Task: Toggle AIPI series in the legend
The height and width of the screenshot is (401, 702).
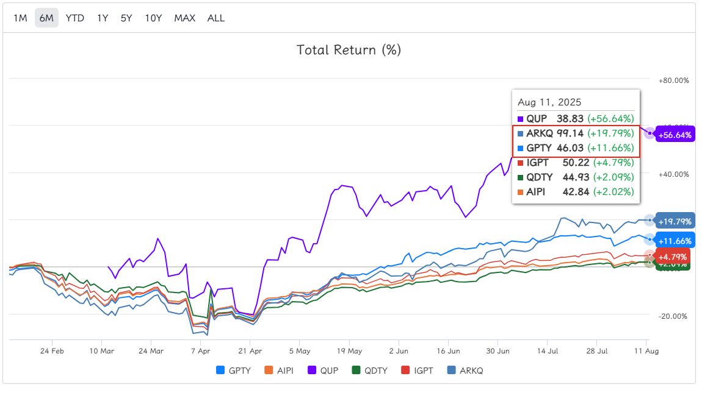Action: coord(279,371)
